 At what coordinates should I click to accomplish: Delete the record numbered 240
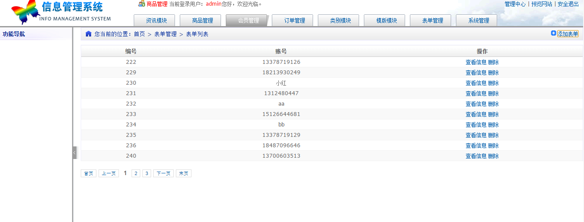[x=493, y=156]
